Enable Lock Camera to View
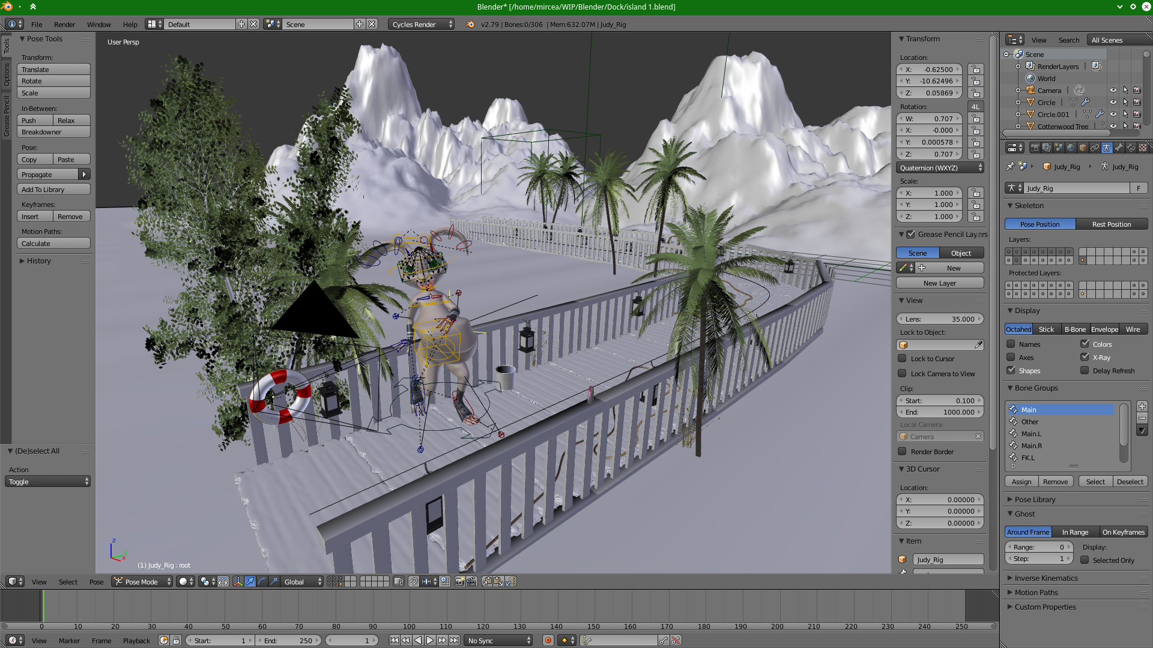The image size is (1153, 648). tap(902, 373)
